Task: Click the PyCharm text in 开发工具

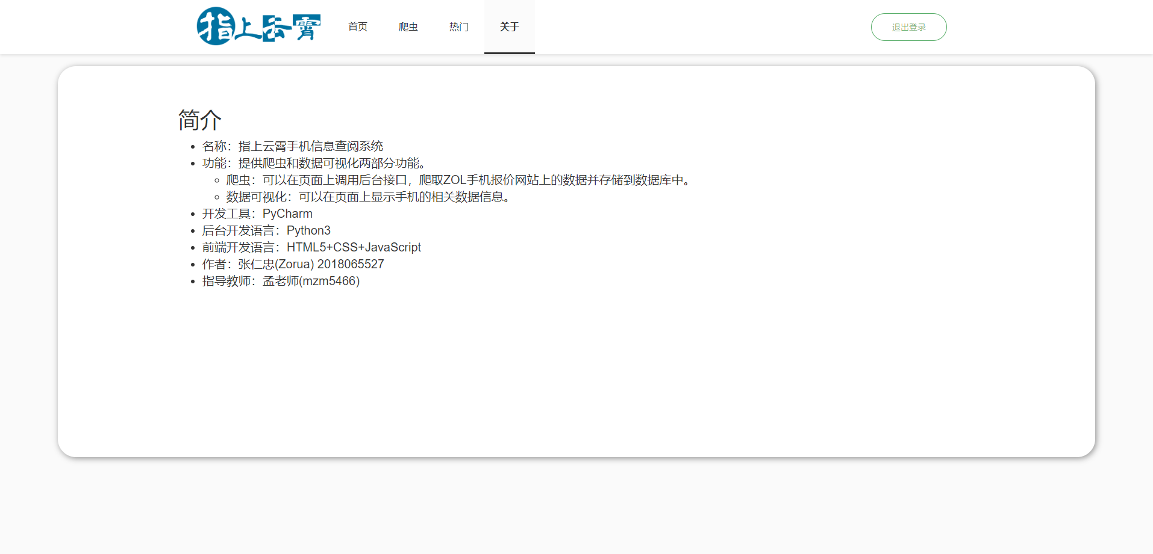Action: click(x=287, y=214)
